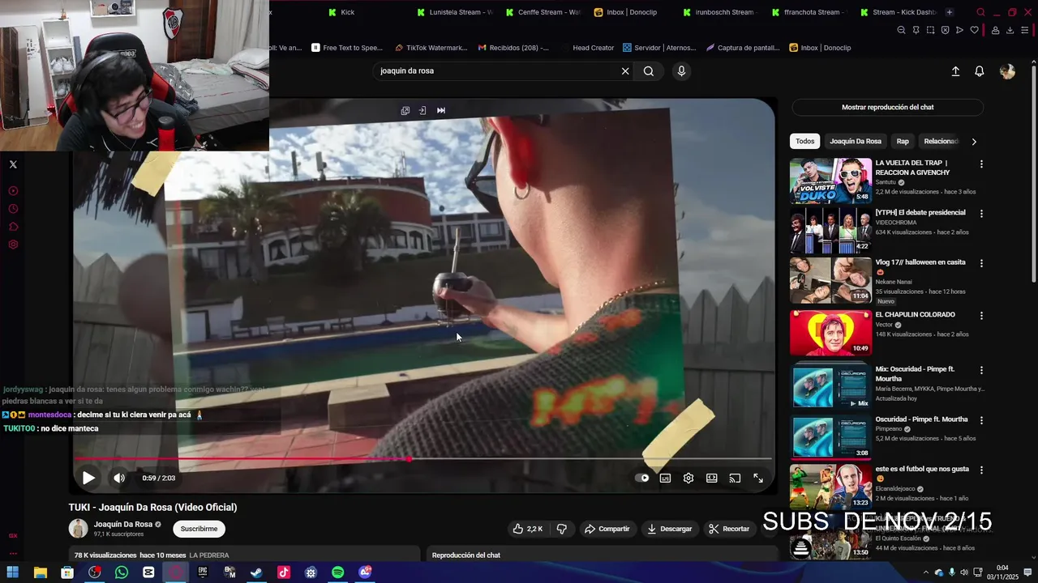This screenshot has width=1038, height=583.
Task: Open LA VUELTA DEL TRAP video thumbnail
Action: (x=830, y=180)
